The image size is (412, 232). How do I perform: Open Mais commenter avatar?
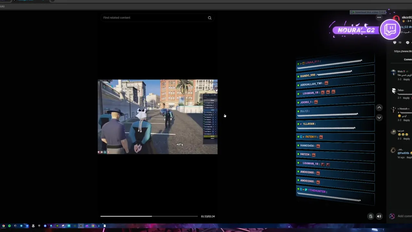pyautogui.click(x=393, y=73)
